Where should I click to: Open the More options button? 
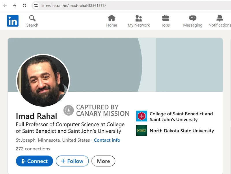coord(103,161)
